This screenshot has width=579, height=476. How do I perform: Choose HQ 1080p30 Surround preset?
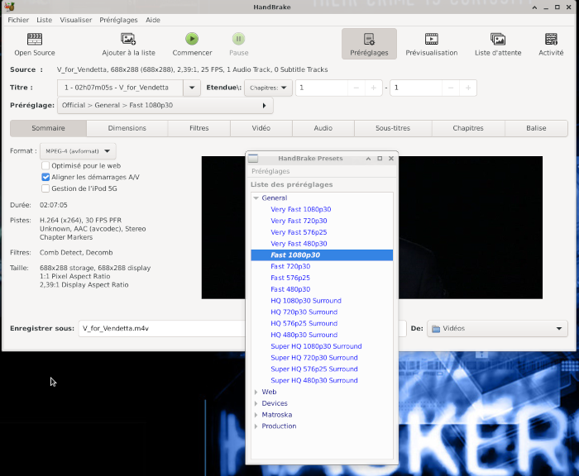[x=305, y=301]
